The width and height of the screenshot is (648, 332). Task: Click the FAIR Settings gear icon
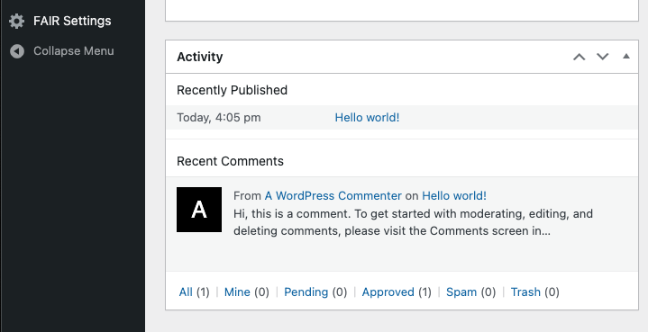16,21
